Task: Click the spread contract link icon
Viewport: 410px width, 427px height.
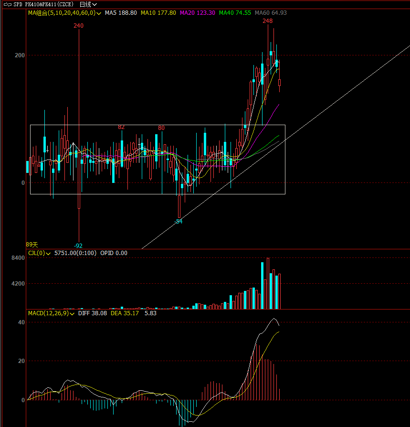Action: [7, 4]
